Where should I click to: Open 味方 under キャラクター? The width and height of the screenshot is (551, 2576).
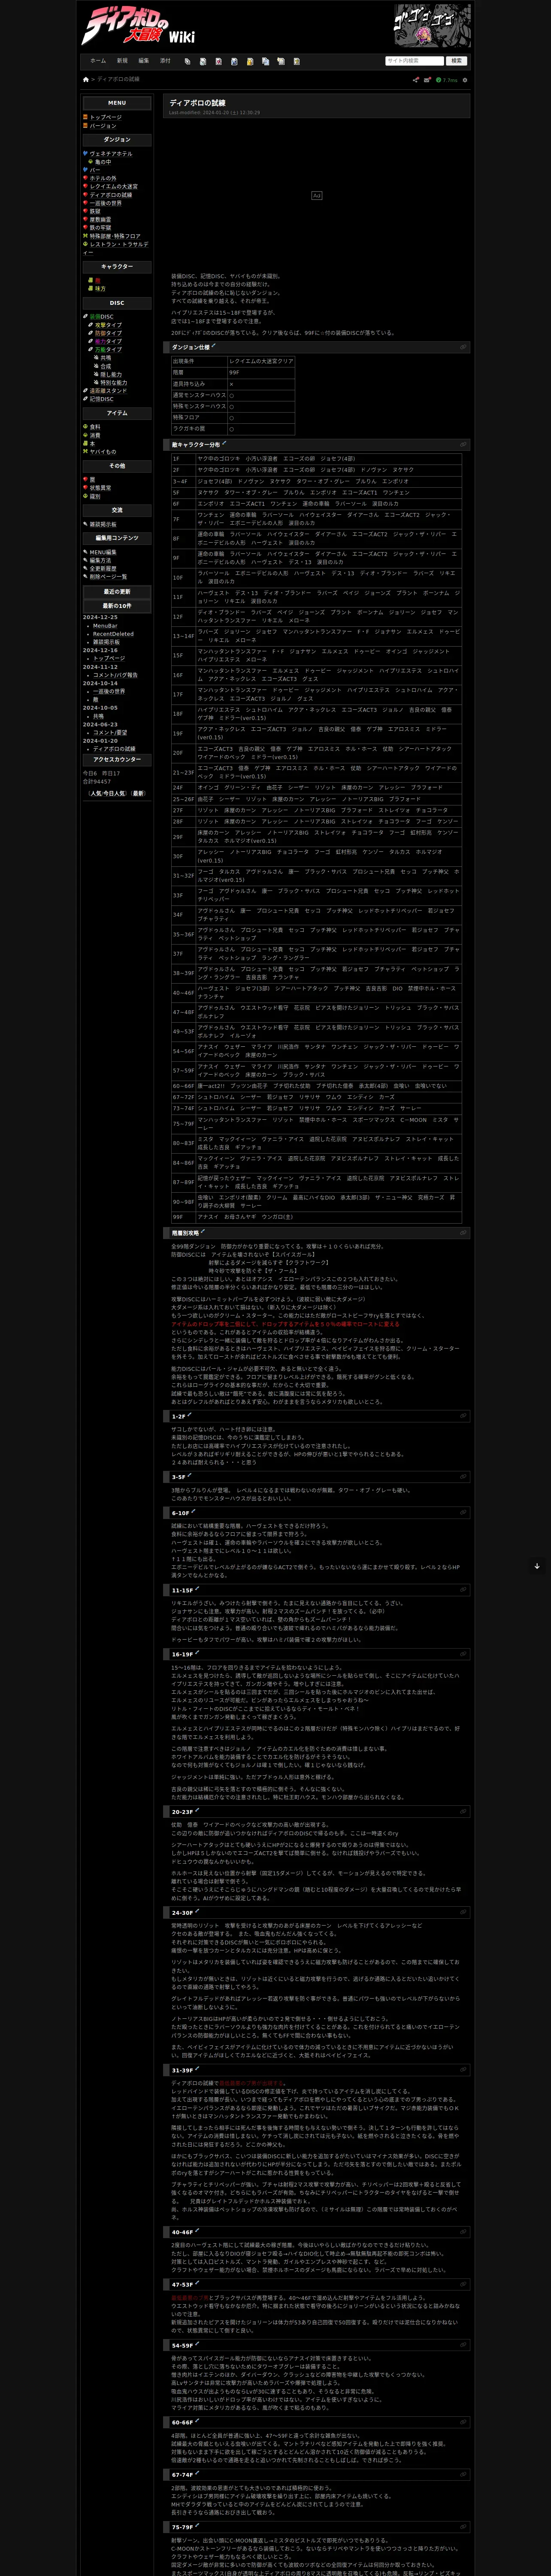(x=99, y=289)
